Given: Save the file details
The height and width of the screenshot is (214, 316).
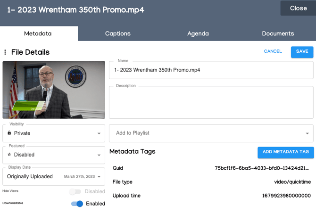Looking at the screenshot, I should (x=302, y=52).
